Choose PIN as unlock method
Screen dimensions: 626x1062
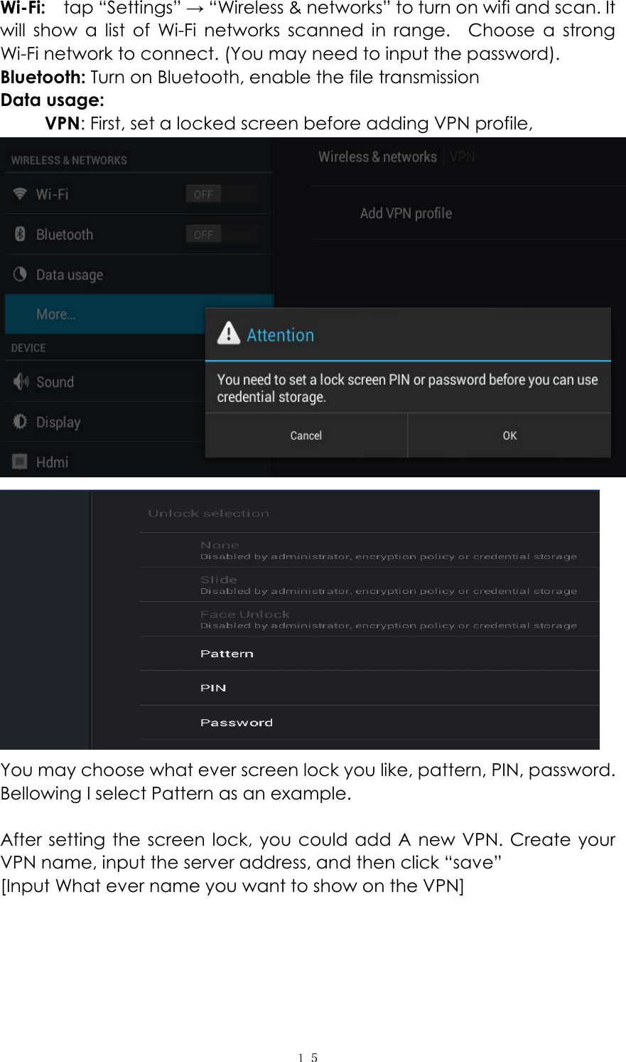click(x=213, y=688)
